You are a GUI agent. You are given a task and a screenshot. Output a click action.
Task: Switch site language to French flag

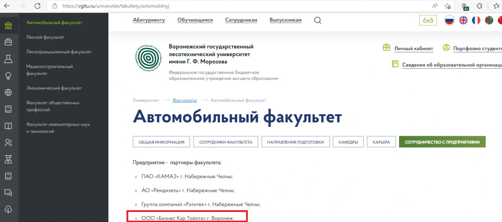tap(476, 20)
